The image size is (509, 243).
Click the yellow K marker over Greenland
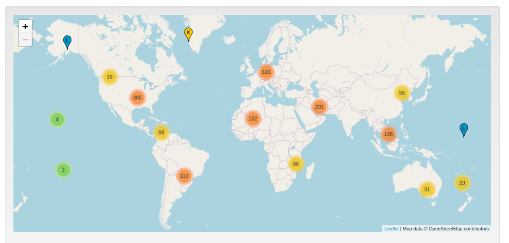click(x=188, y=33)
